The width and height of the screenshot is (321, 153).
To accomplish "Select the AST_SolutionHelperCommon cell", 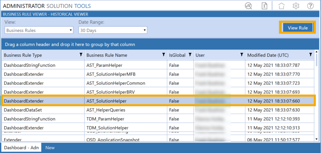I will click(x=126, y=83).
